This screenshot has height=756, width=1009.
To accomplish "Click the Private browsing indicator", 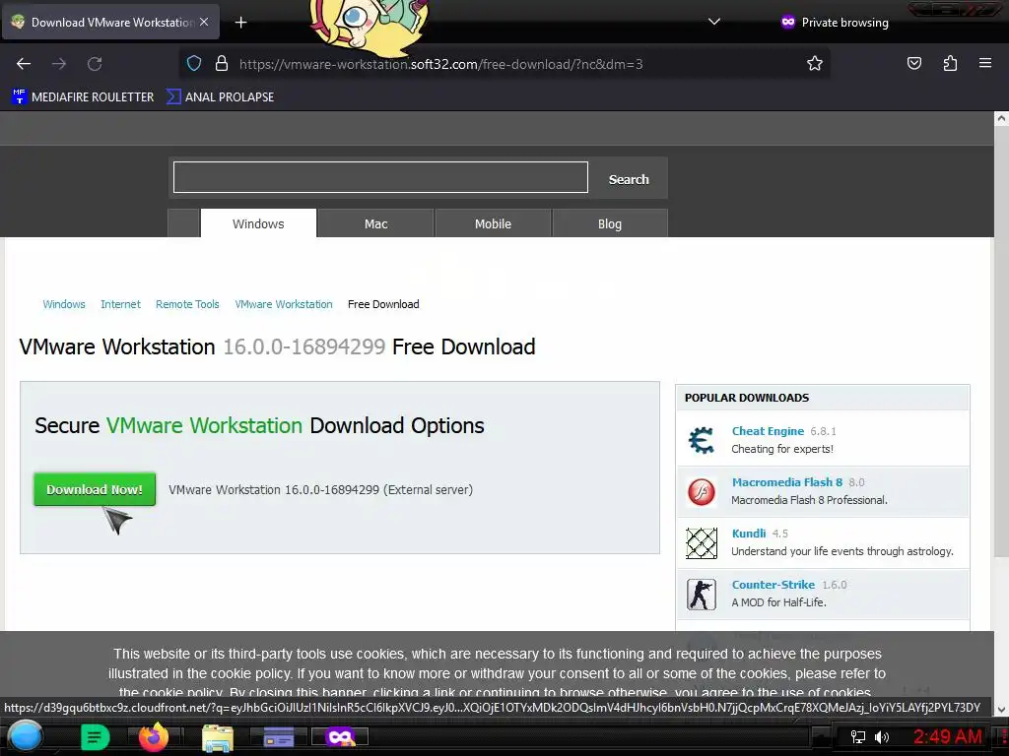I will 835,23.
